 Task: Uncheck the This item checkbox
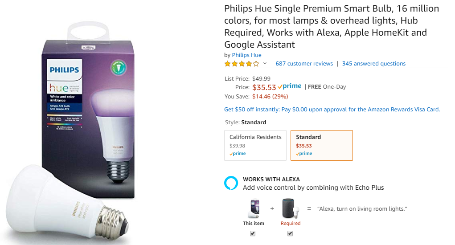coord(253,233)
